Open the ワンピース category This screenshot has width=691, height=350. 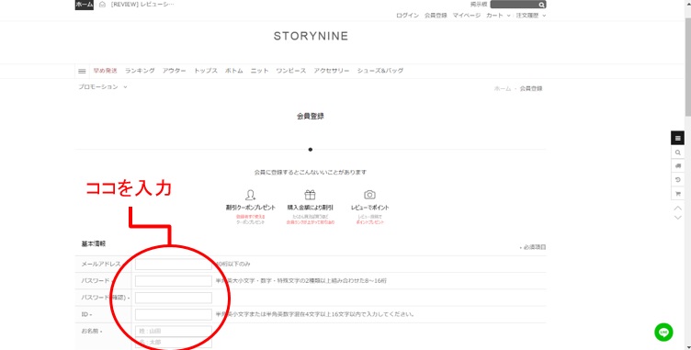(x=291, y=71)
